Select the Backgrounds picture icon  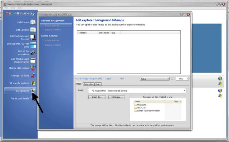click(x=33, y=90)
